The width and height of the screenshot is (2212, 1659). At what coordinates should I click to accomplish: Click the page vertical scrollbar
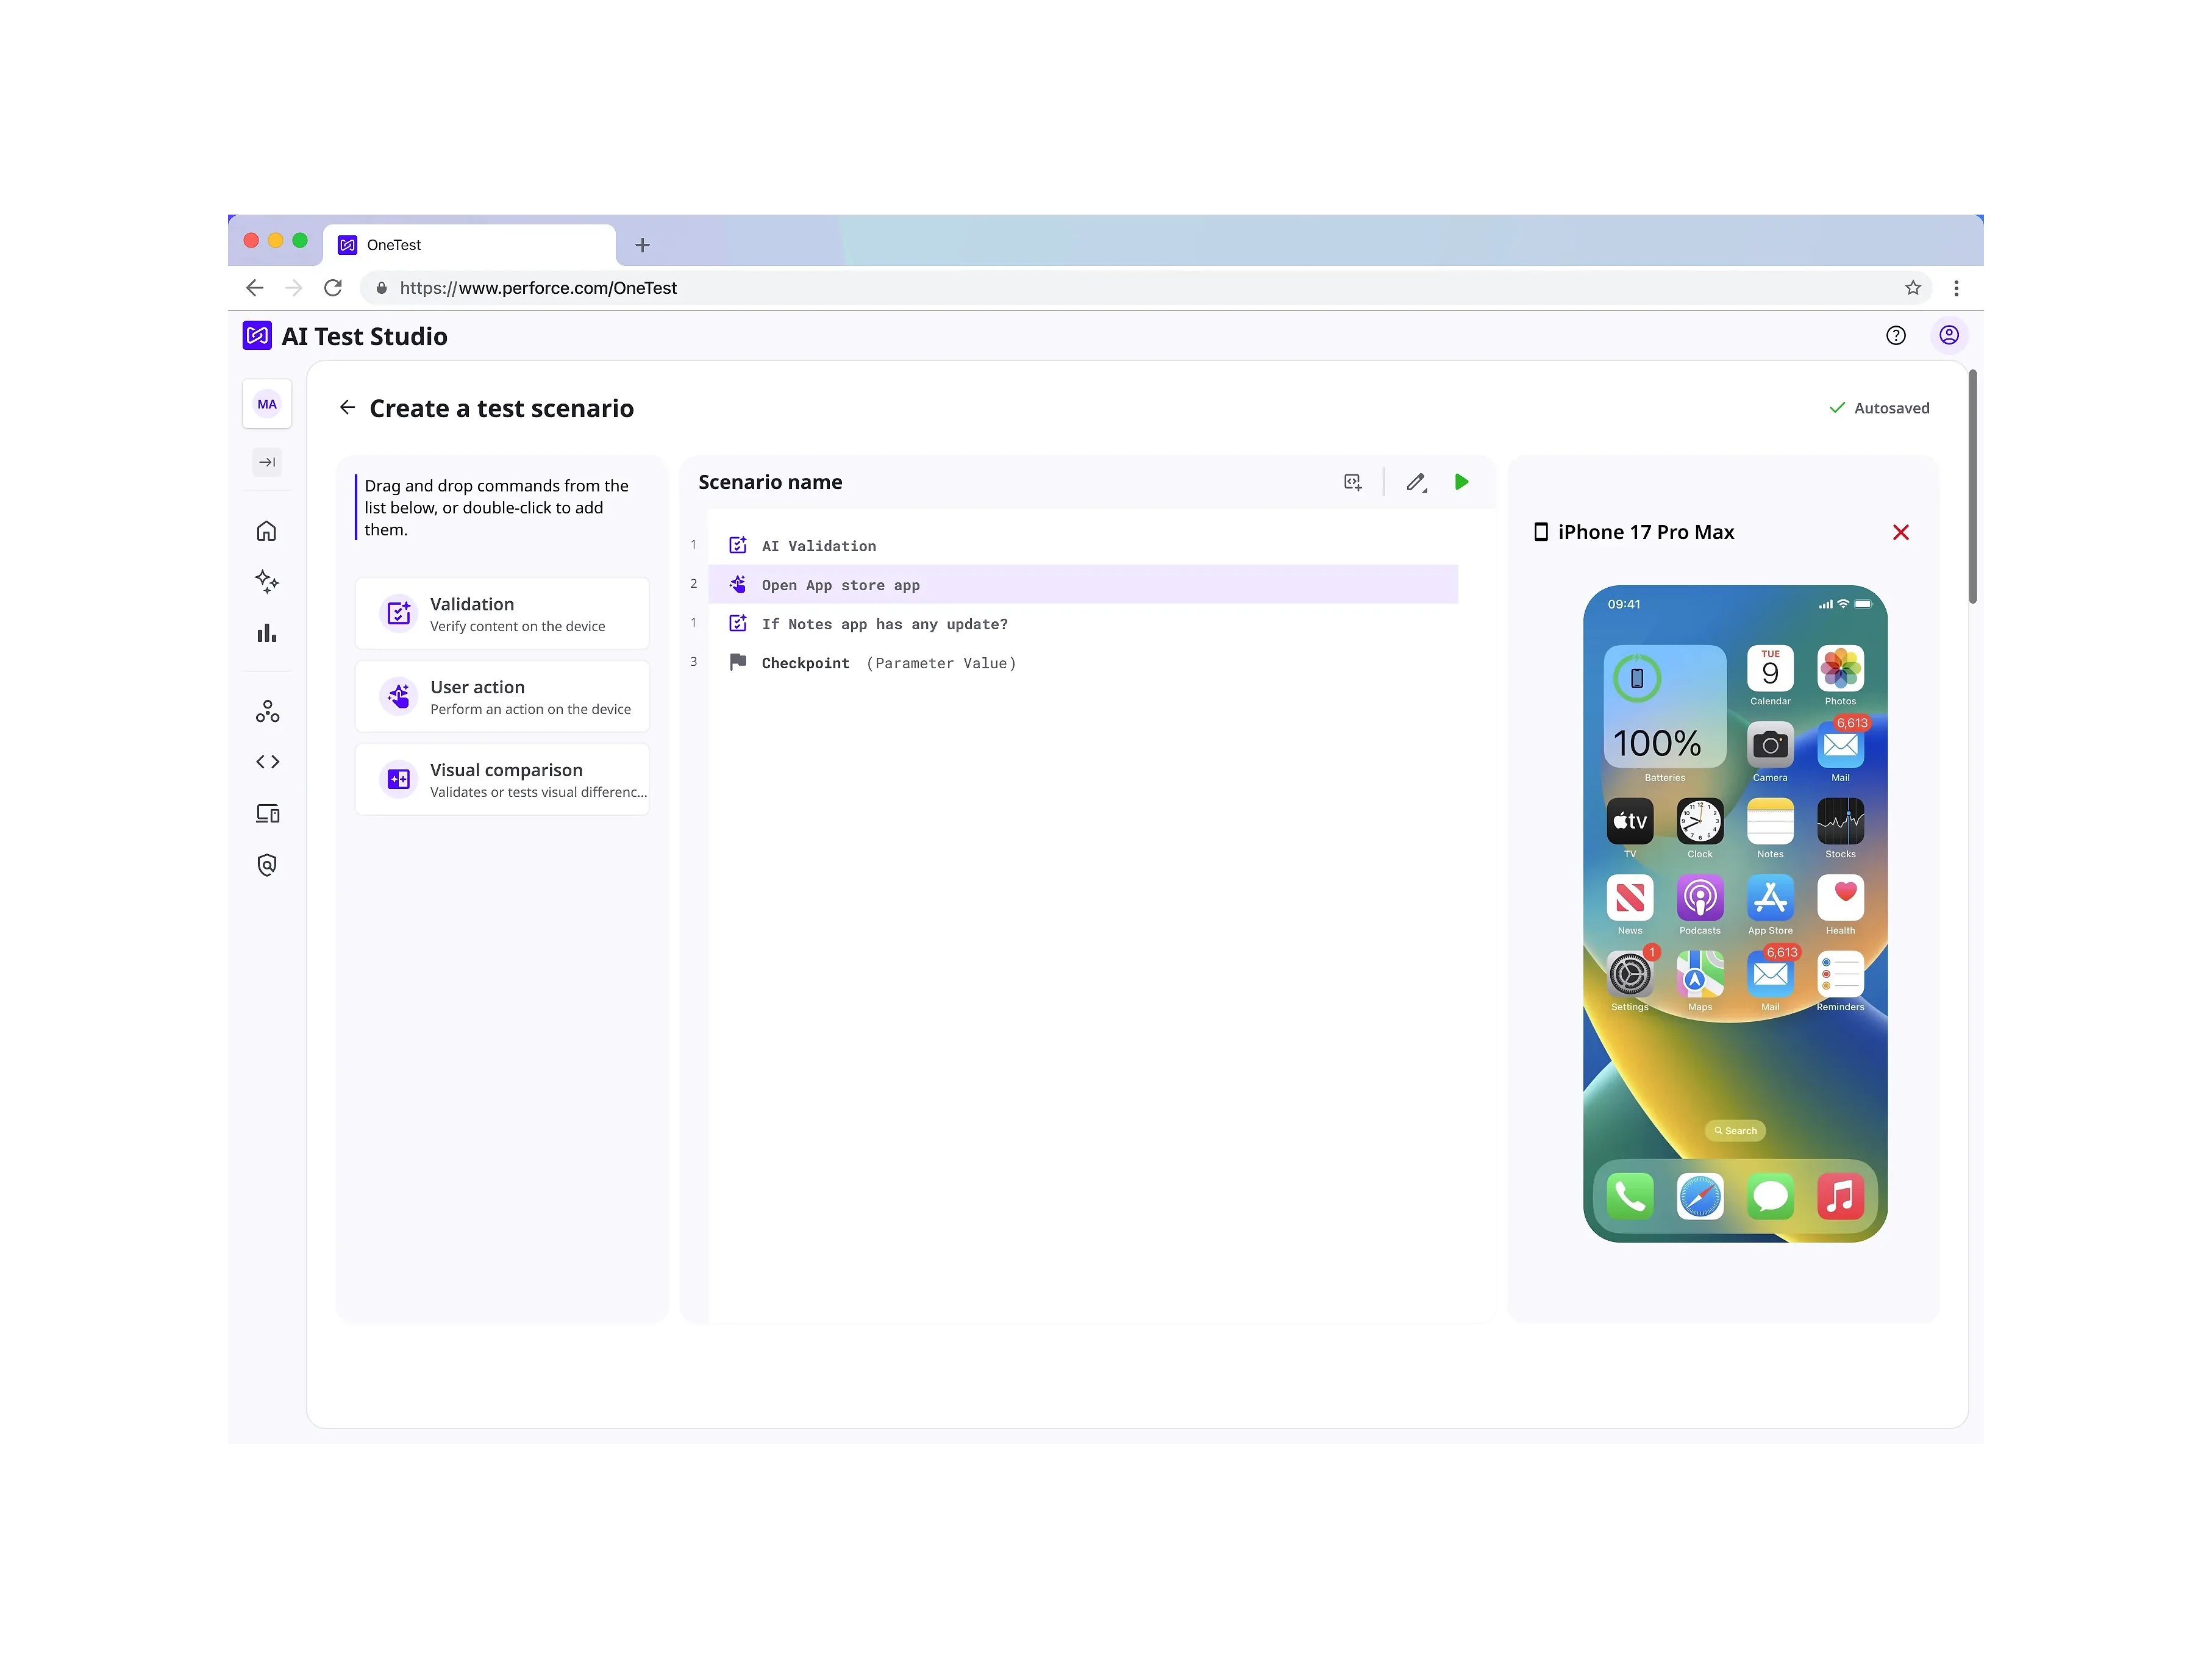1972,487
